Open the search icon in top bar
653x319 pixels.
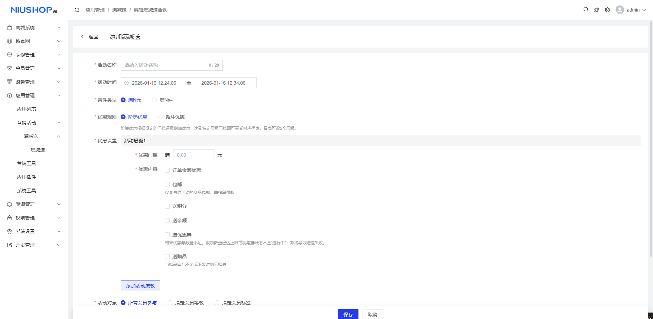tap(586, 10)
